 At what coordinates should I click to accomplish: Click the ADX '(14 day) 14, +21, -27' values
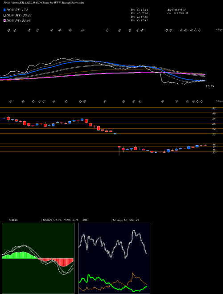click(x=125, y=220)
